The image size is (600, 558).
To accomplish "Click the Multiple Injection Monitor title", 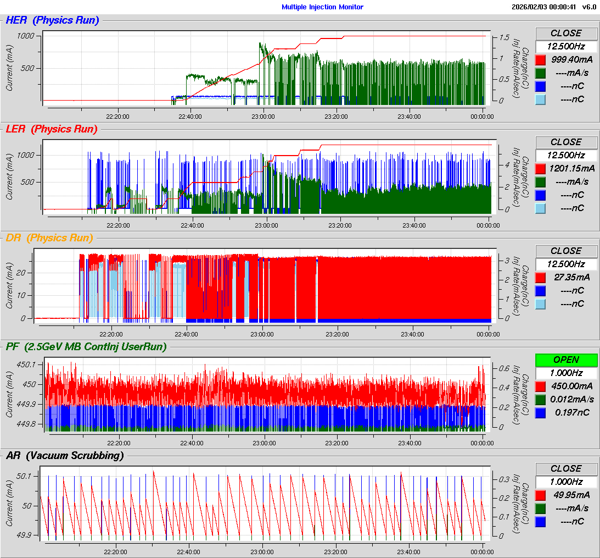I will pos(322,7).
